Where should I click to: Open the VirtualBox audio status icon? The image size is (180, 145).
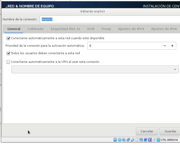124,140
